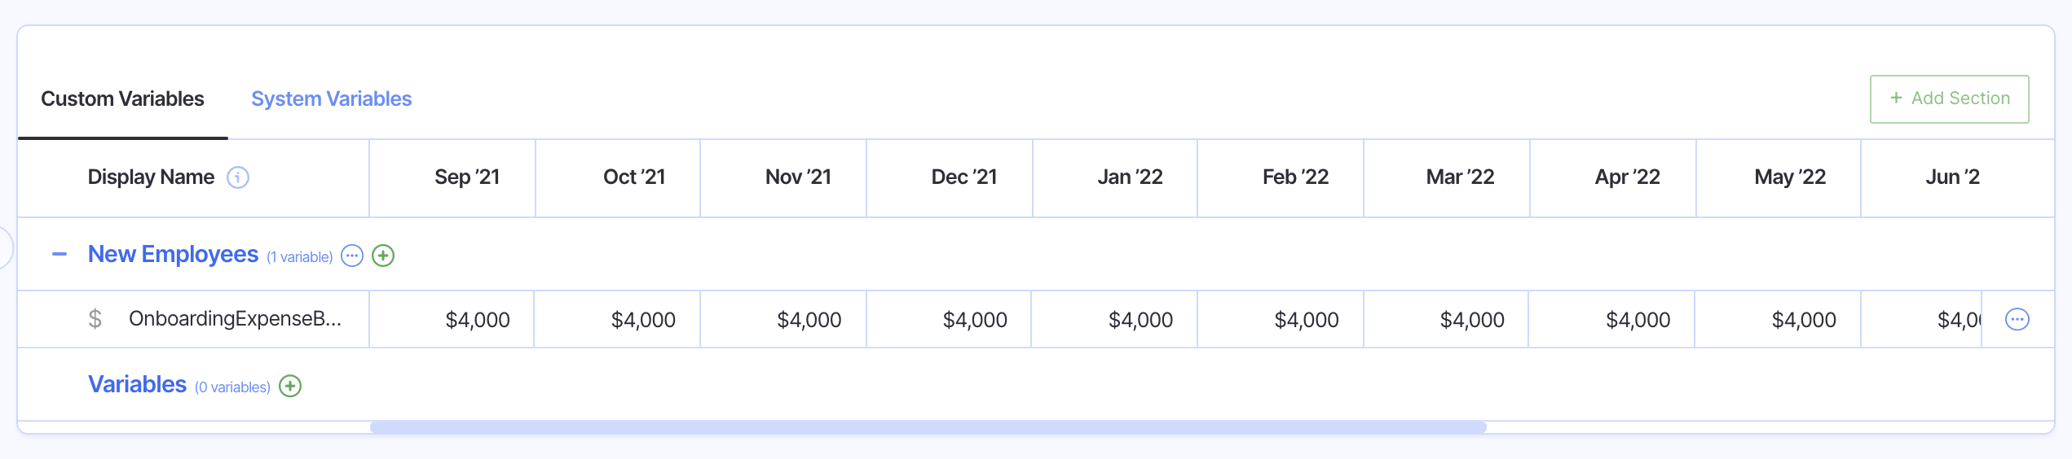2072x459 pixels.
Task: Click the Mar '22 $4,000 value
Action: click(x=1471, y=320)
